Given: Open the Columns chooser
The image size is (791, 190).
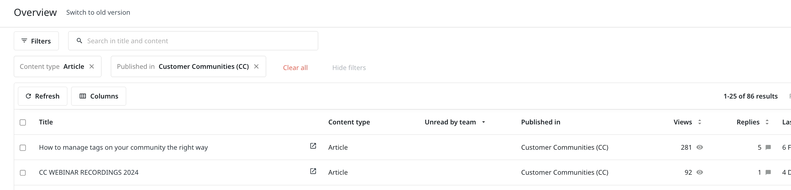Looking at the screenshot, I should coord(99,96).
